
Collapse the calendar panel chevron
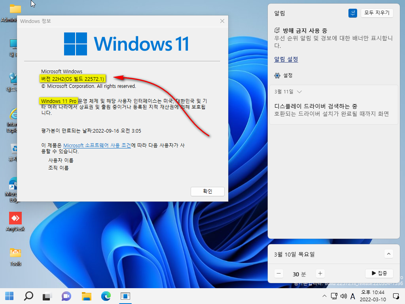click(388, 254)
